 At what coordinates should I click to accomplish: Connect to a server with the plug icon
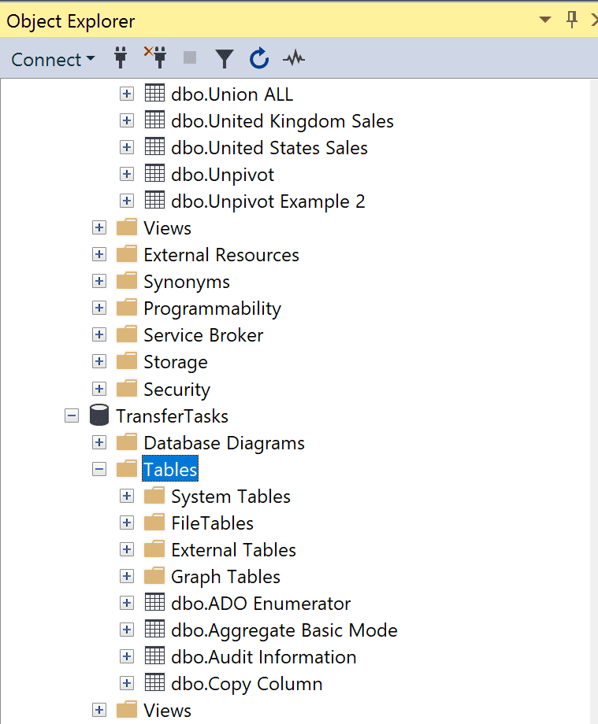coord(120,58)
